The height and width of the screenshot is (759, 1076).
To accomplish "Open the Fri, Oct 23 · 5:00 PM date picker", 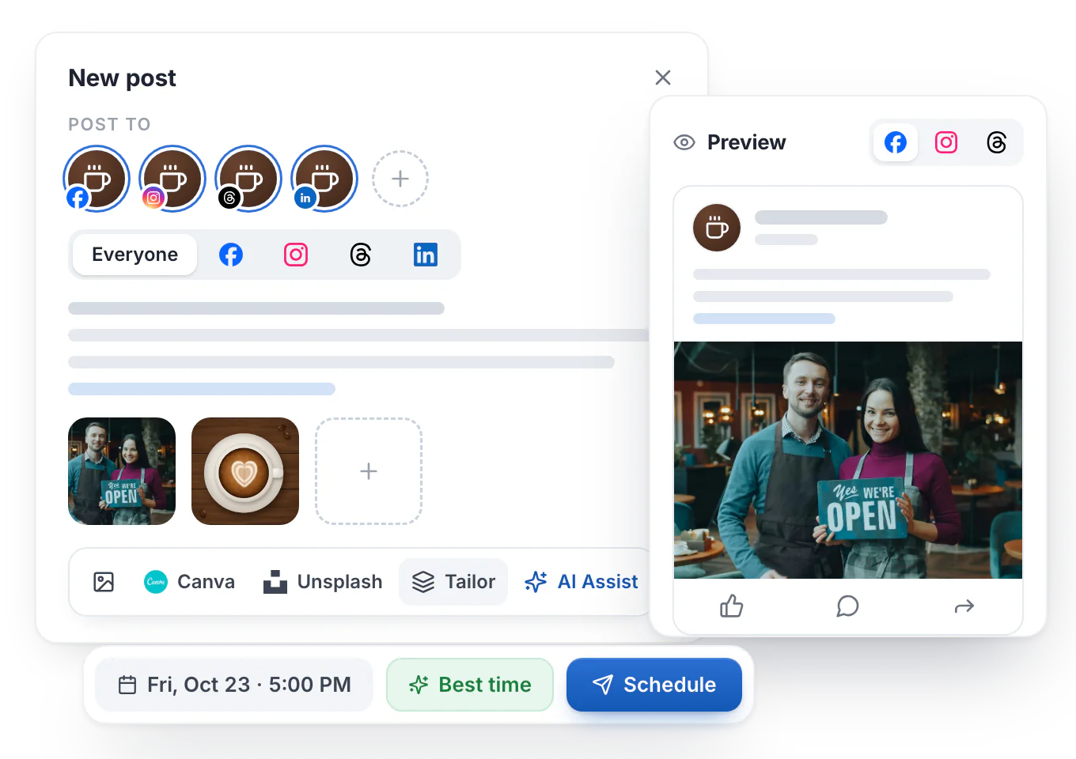I will (x=234, y=685).
